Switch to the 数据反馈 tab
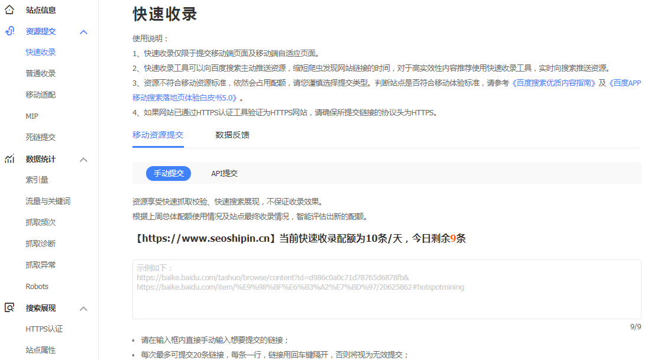The width and height of the screenshot is (648, 360). pyautogui.click(x=232, y=135)
